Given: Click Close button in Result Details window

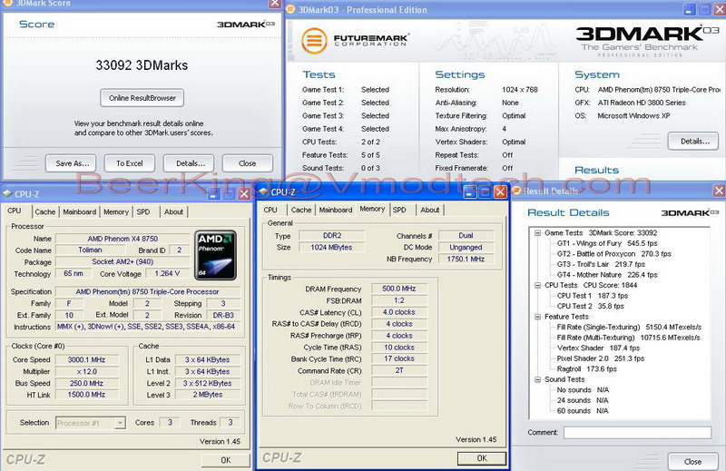Looking at the screenshot, I should click(x=692, y=462).
